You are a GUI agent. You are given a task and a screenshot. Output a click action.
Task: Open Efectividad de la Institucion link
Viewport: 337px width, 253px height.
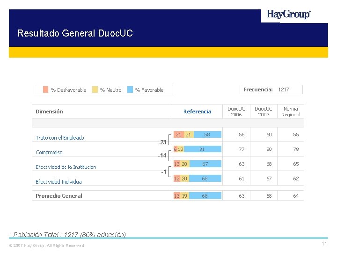click(66, 167)
